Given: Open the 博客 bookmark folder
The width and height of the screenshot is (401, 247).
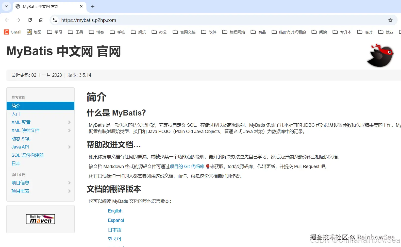Looking at the screenshot, I should pyautogui.click(x=96, y=32).
